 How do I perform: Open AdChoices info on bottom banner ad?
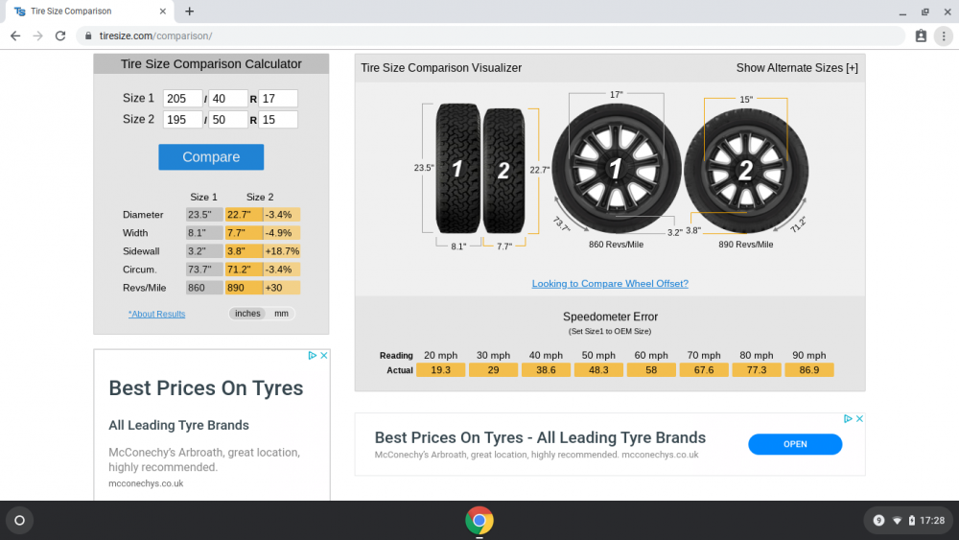tap(848, 419)
